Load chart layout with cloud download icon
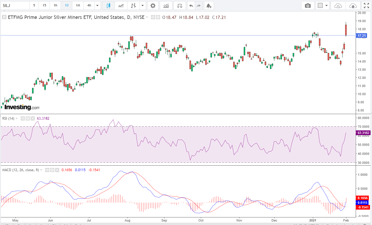This screenshot has width=372, height=225. pyautogui.click(x=338, y=6)
